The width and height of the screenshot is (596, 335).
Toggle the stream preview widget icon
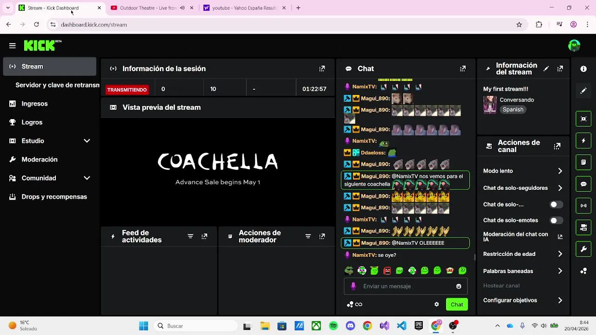(583, 119)
